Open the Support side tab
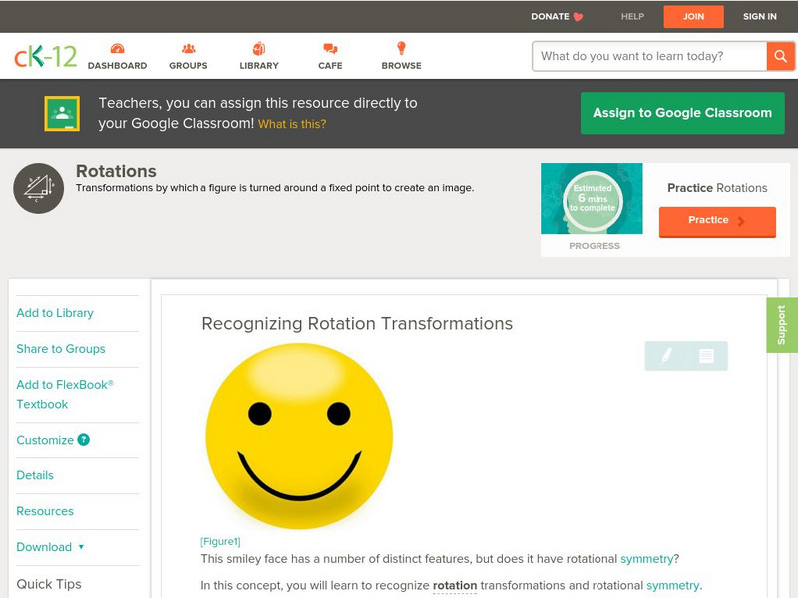Image resolution: width=798 pixels, height=598 pixels. (x=781, y=325)
